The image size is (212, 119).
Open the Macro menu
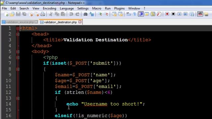point(97,8)
